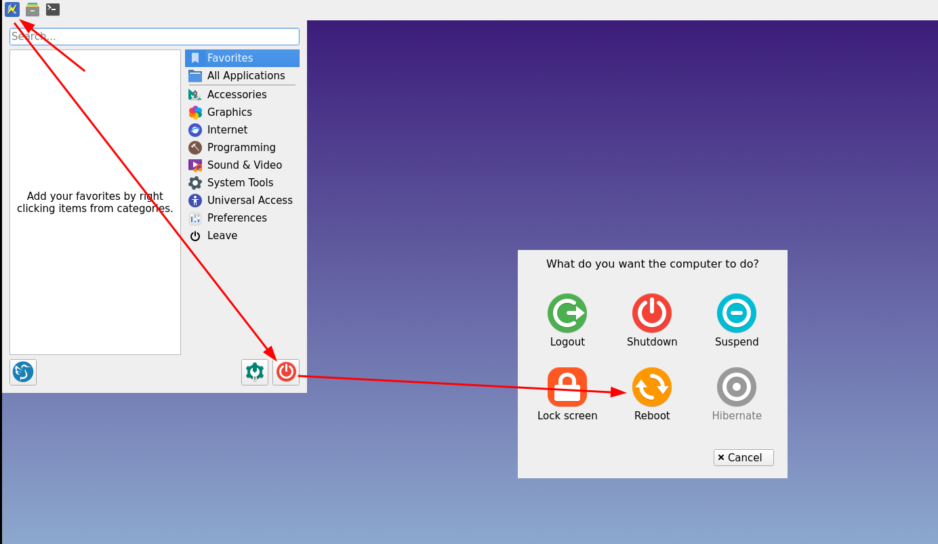
Task: Click the Lock screen icon
Action: click(x=567, y=387)
